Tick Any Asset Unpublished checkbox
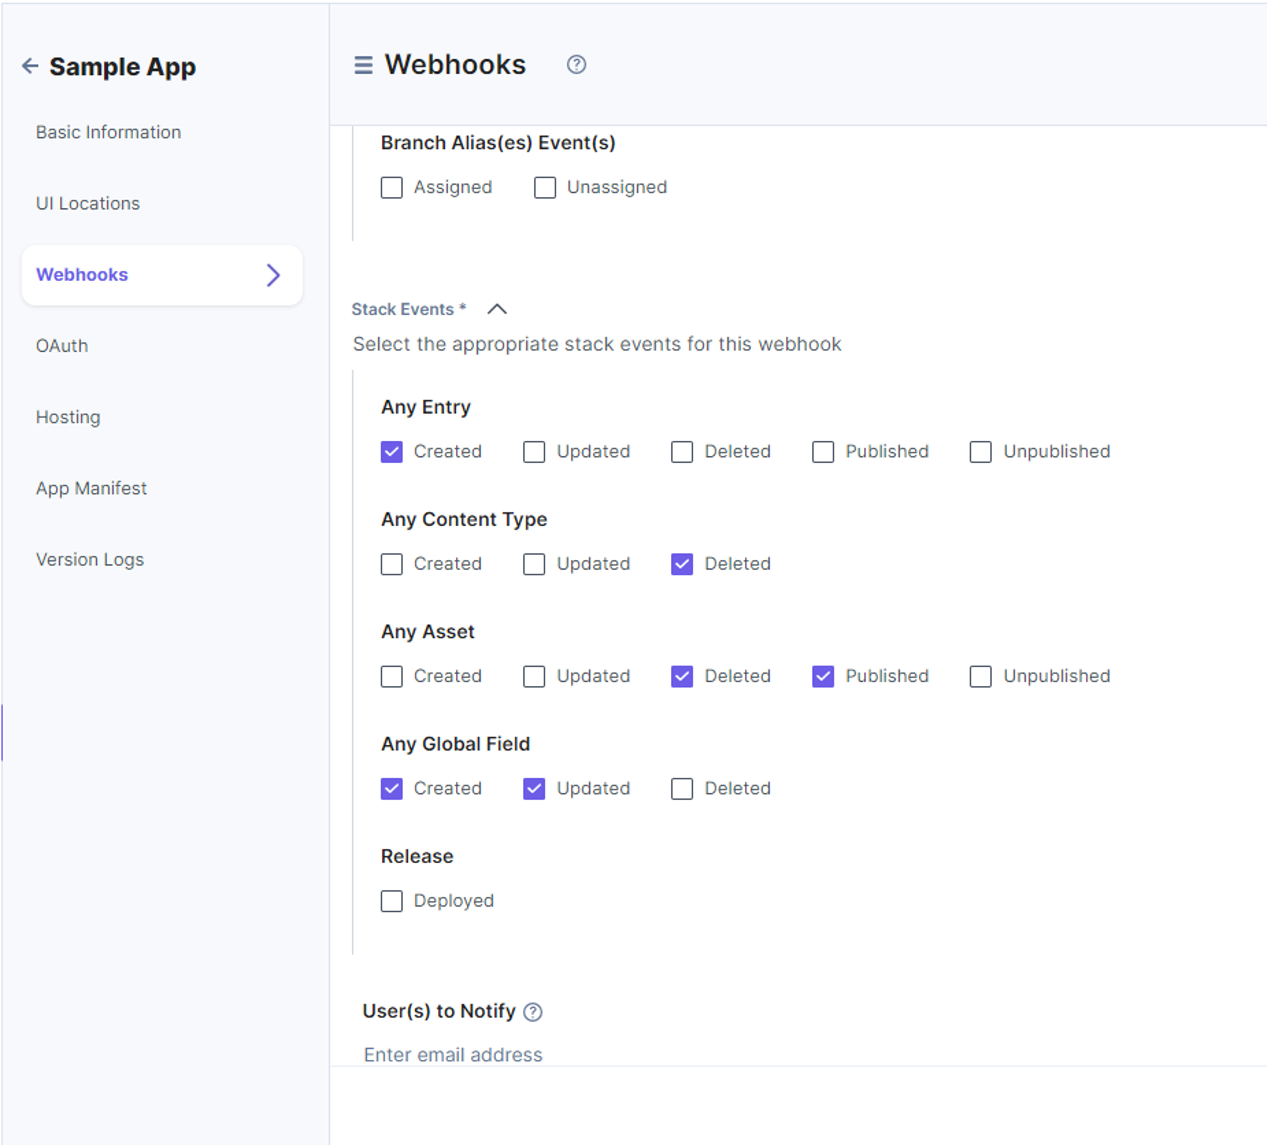This screenshot has width=1267, height=1145. point(980,677)
